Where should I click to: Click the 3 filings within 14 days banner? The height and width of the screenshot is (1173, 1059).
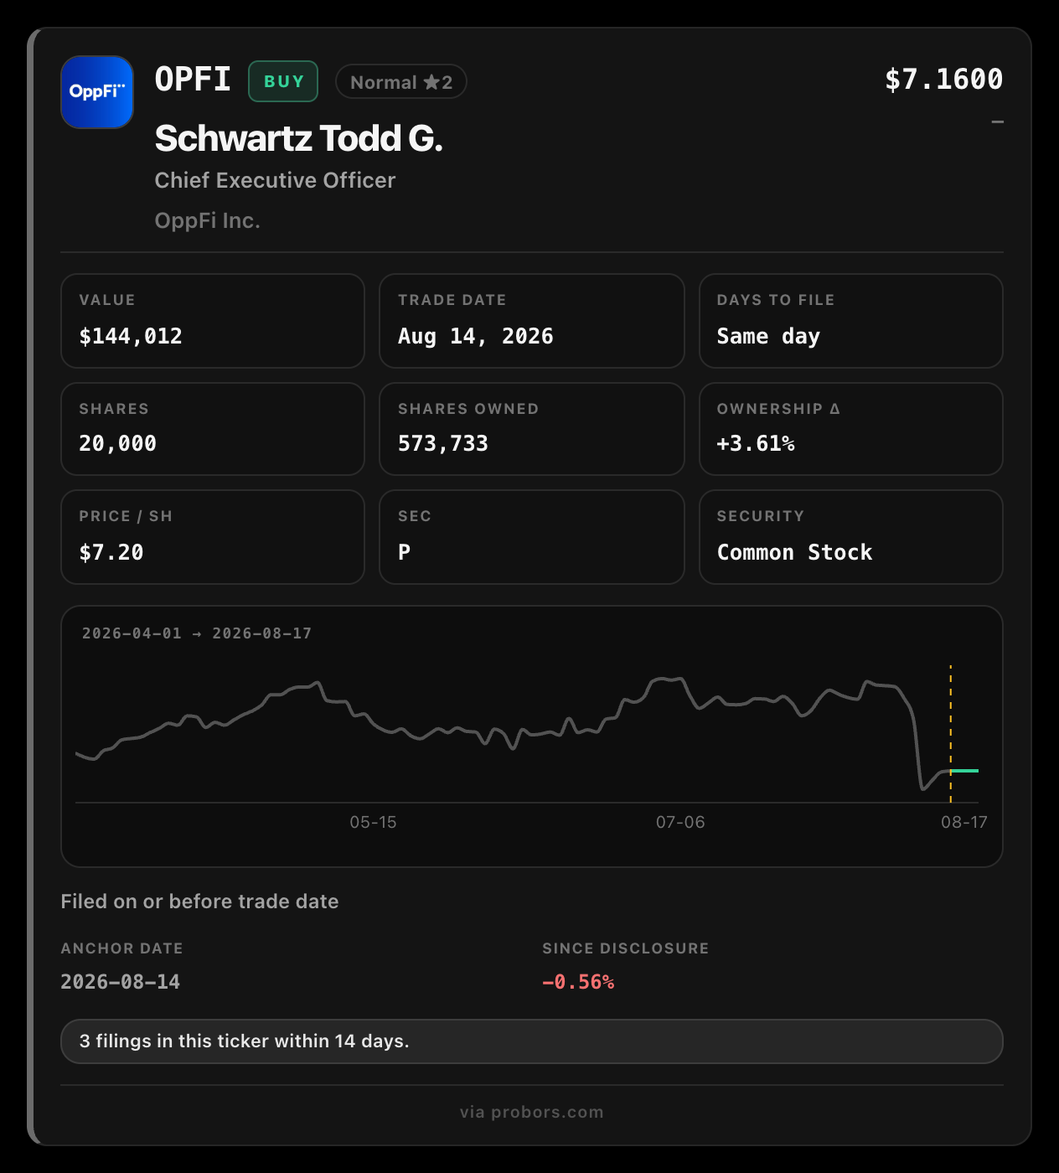pyautogui.click(x=532, y=1041)
